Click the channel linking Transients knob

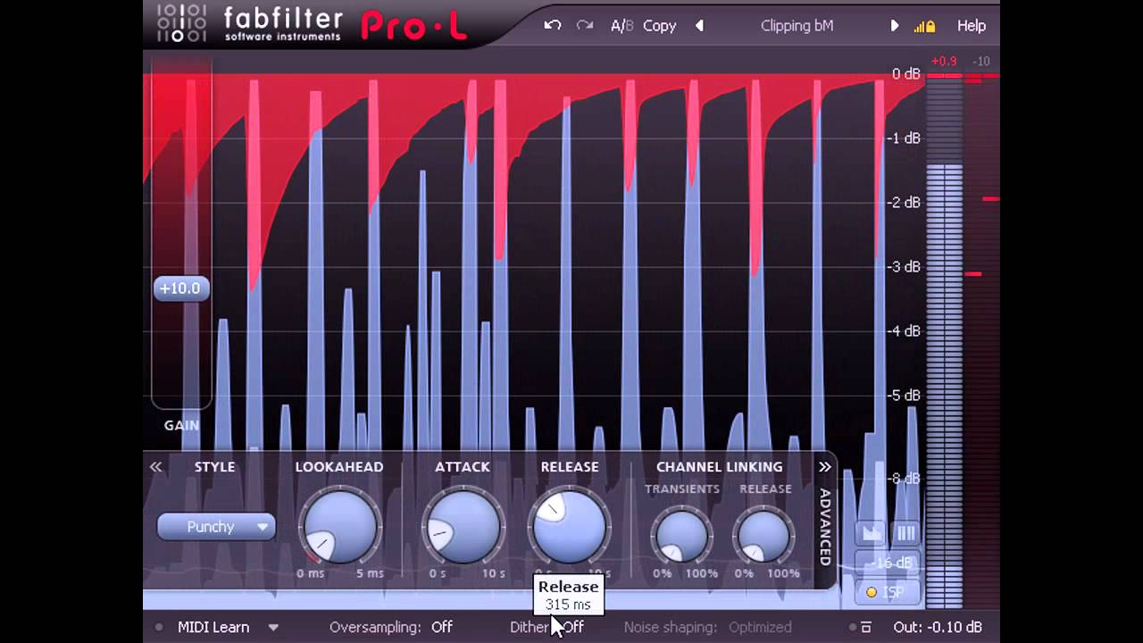681,535
